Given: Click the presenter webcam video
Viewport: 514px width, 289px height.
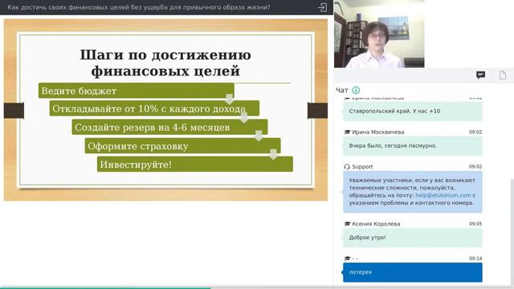Looking at the screenshot, I should [379, 34].
